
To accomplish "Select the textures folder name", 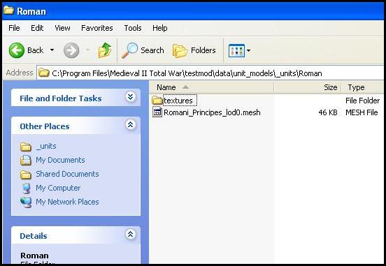I will tap(180, 101).
